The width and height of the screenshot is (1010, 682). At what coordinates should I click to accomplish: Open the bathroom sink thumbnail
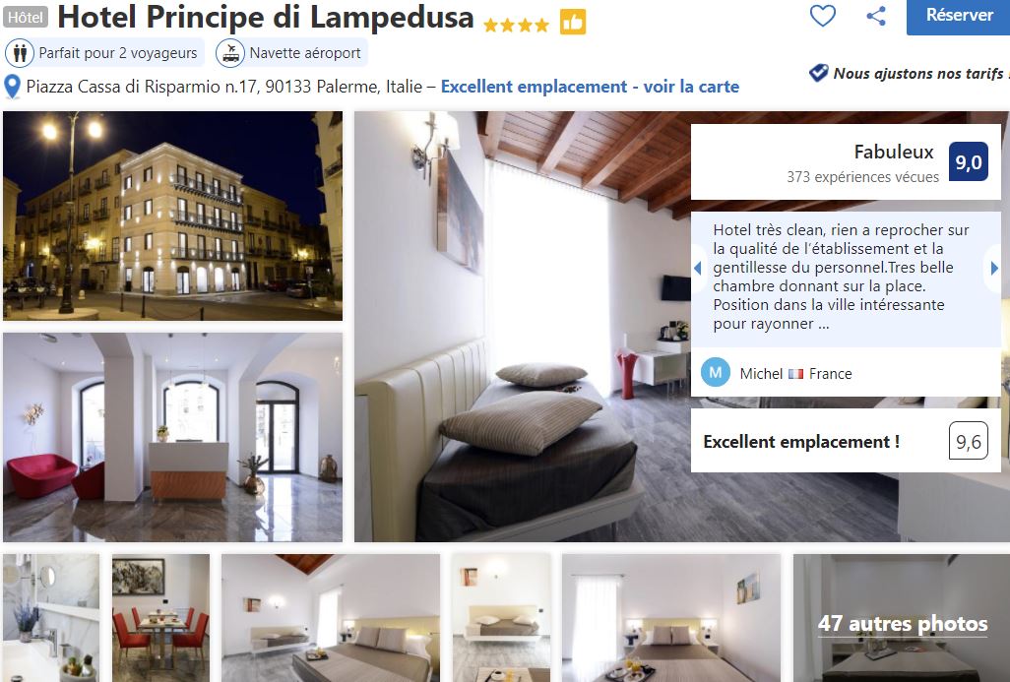51,618
